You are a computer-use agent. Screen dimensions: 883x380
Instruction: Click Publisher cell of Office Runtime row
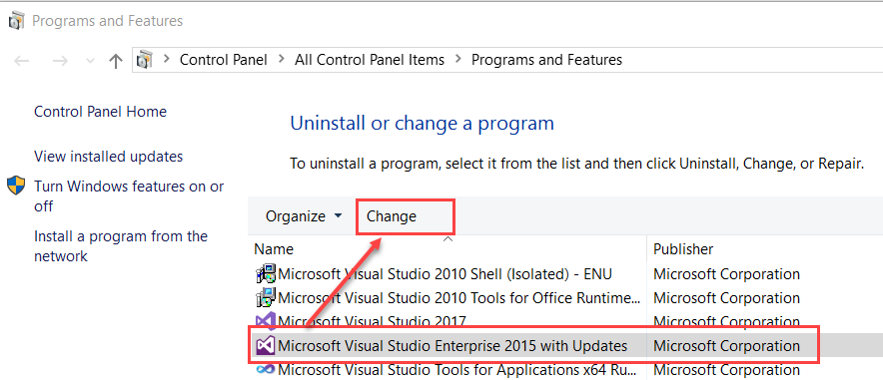726,298
